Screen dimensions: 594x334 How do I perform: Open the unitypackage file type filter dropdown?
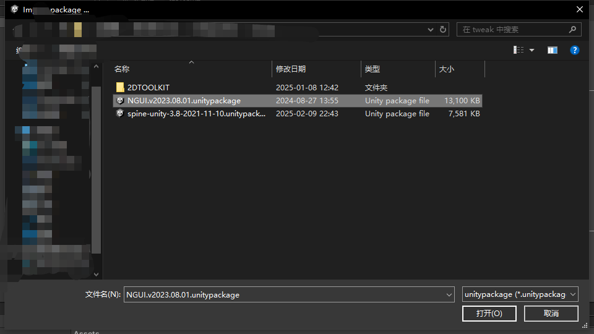coord(520,294)
